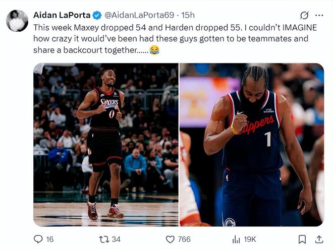Open view analytics bar chart icon
The width and height of the screenshot is (333, 250).
coord(236,239)
